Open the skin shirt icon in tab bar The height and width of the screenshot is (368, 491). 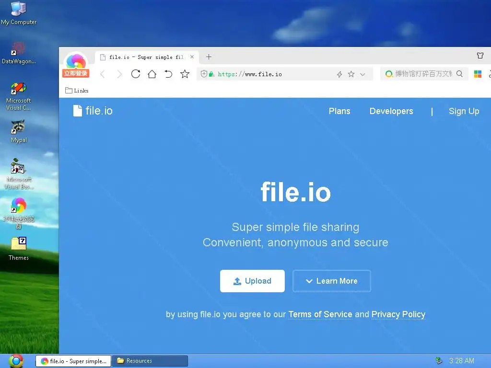point(480,56)
